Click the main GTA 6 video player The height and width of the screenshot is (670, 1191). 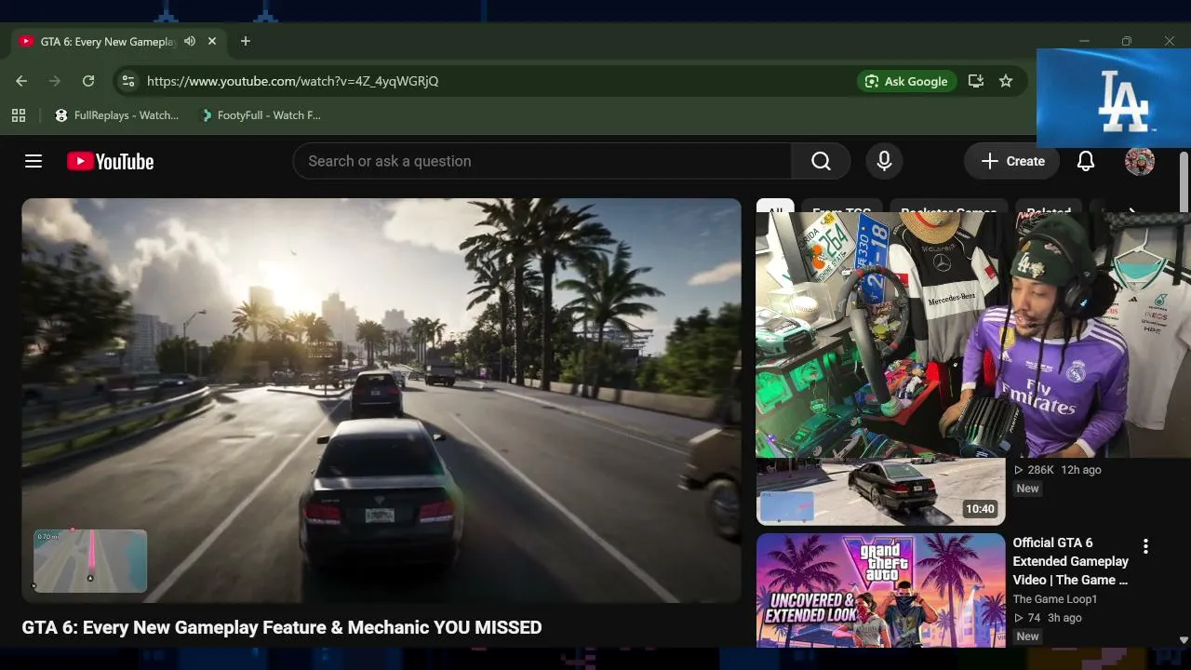point(381,400)
